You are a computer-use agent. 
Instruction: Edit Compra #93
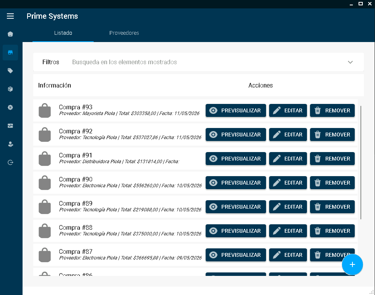click(x=288, y=110)
